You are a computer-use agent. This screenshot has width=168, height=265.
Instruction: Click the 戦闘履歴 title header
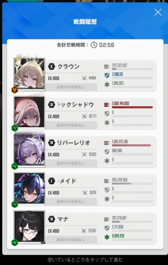(x=85, y=22)
